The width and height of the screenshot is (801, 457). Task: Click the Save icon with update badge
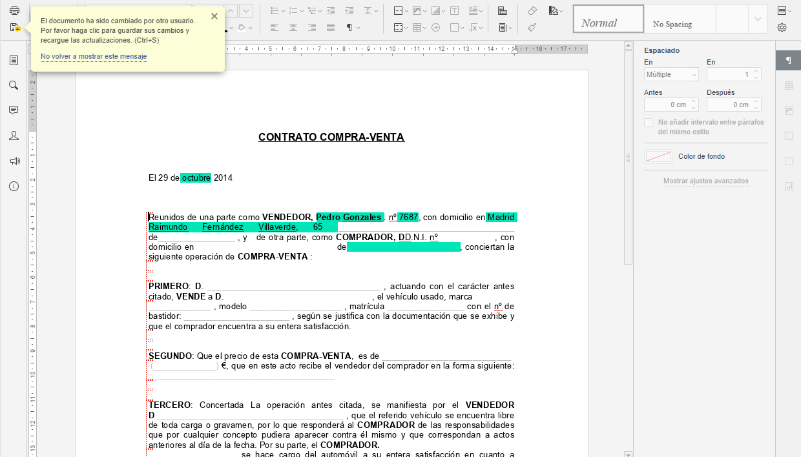14,27
